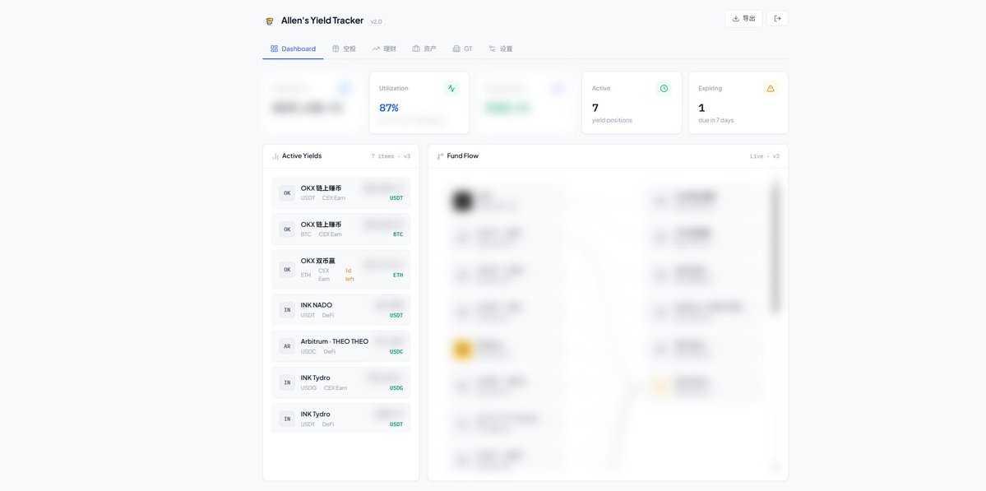Click the '7 items · v3' label
This screenshot has width=986, height=491.
tap(391, 156)
